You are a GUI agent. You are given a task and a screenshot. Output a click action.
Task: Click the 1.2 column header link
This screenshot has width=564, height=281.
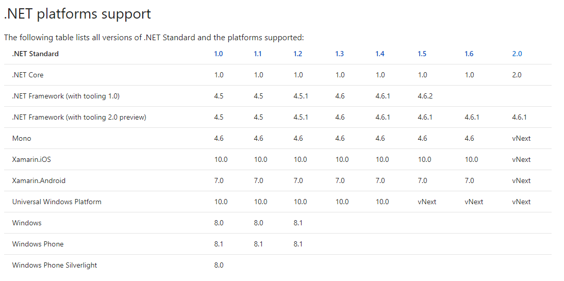pos(297,54)
